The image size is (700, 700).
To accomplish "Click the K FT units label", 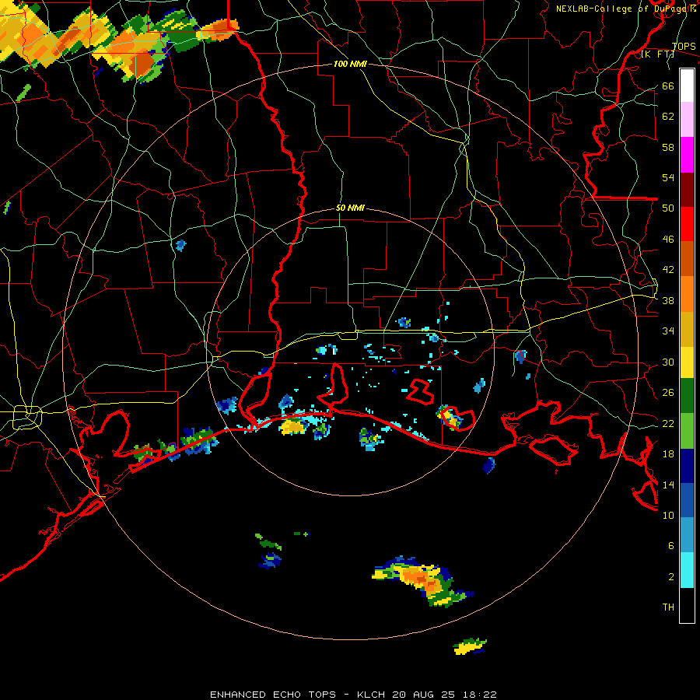I will tap(657, 54).
